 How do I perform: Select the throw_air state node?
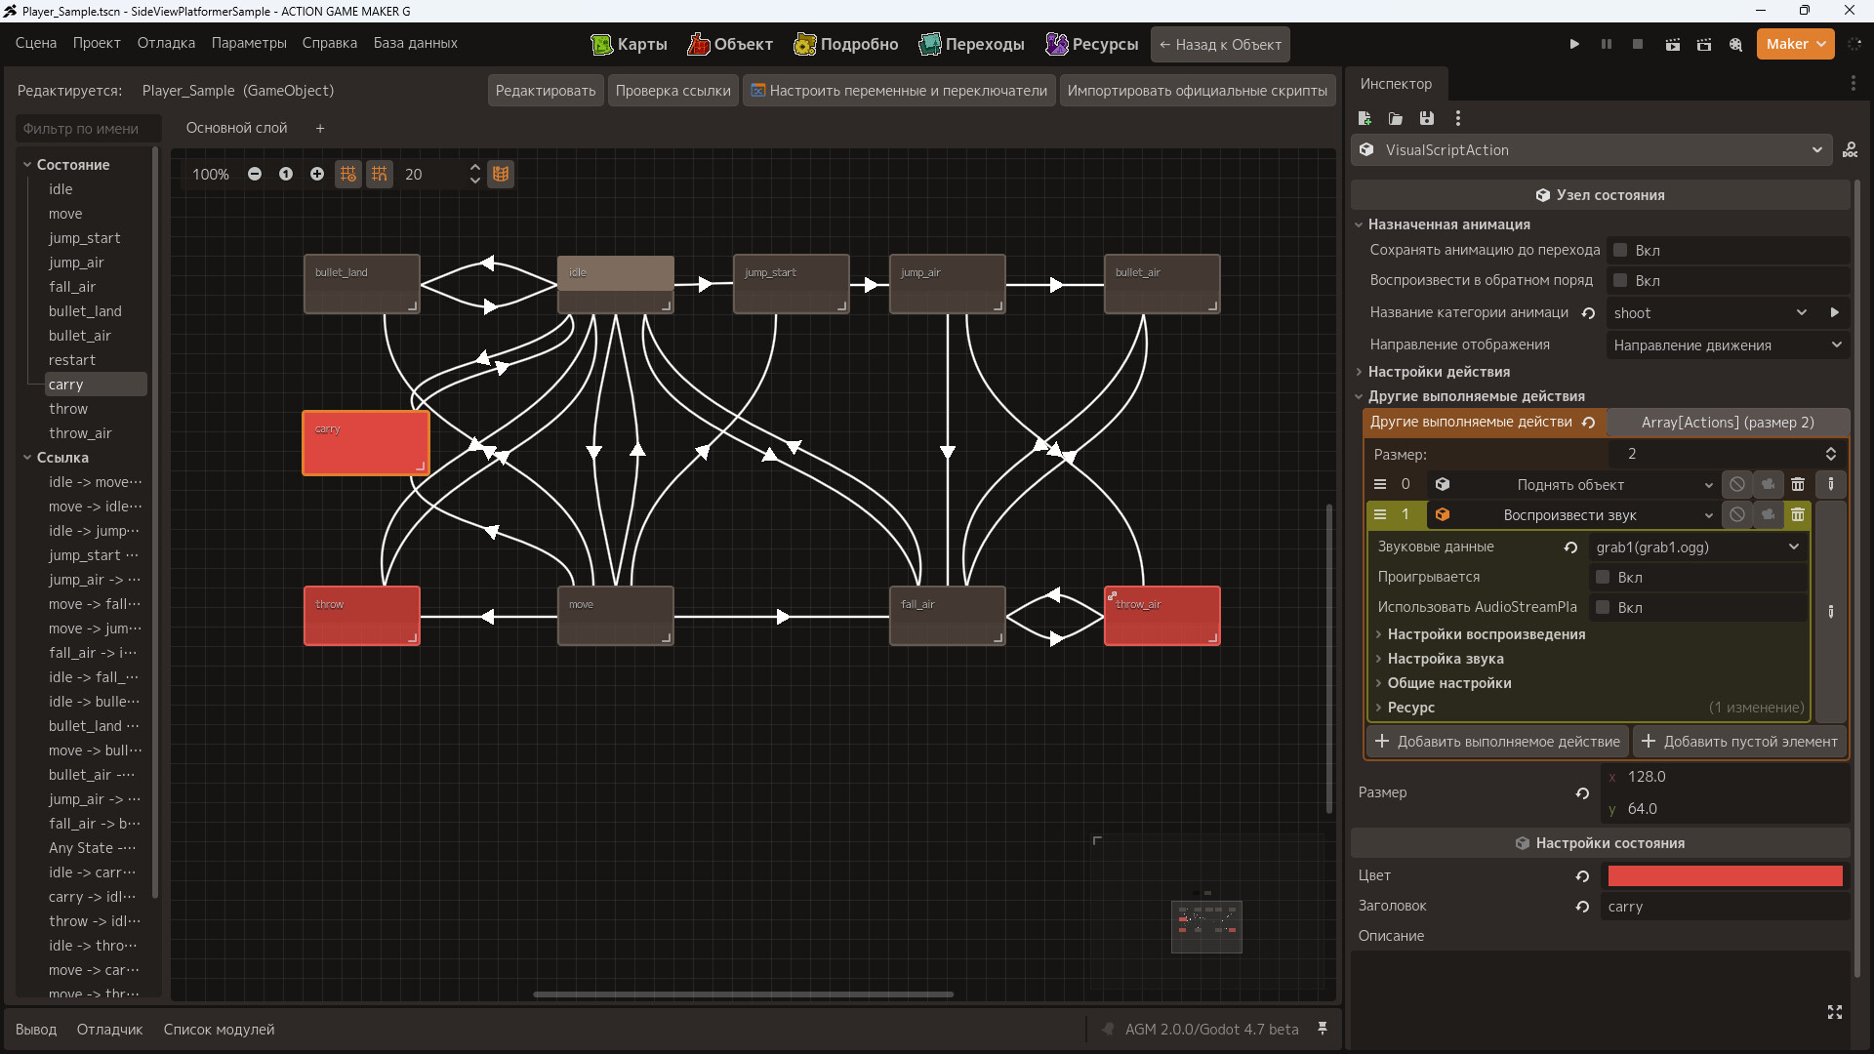[x=1161, y=616]
